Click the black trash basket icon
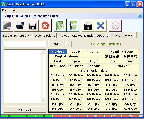The height and width of the screenshot is (119, 144). (x=88, y=26)
